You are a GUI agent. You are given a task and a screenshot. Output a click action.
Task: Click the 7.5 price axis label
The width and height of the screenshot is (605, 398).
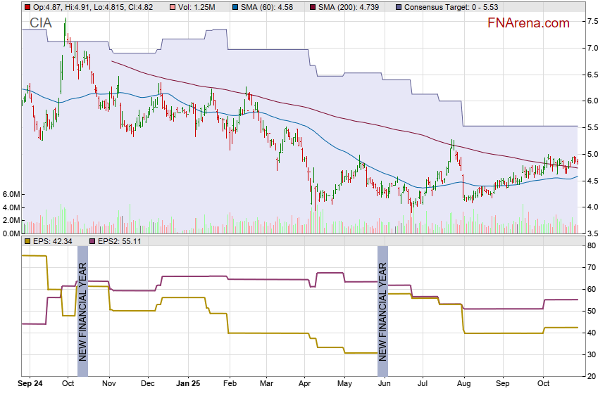pyautogui.click(x=593, y=22)
